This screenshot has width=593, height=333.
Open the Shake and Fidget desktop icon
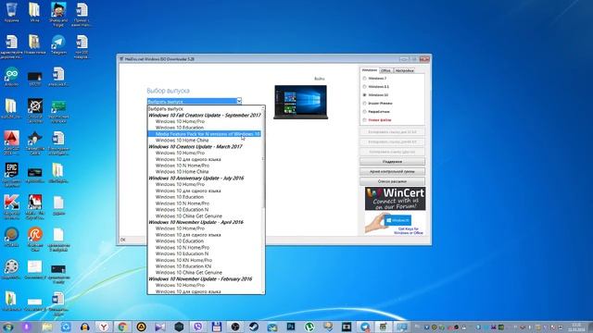click(x=58, y=15)
